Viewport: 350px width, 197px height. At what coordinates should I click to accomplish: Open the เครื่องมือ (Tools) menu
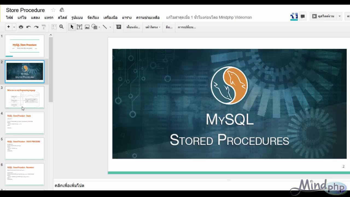110,18
